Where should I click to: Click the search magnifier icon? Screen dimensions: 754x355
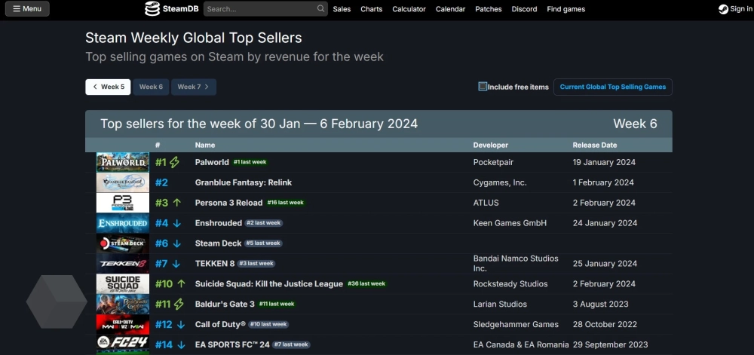tap(321, 9)
